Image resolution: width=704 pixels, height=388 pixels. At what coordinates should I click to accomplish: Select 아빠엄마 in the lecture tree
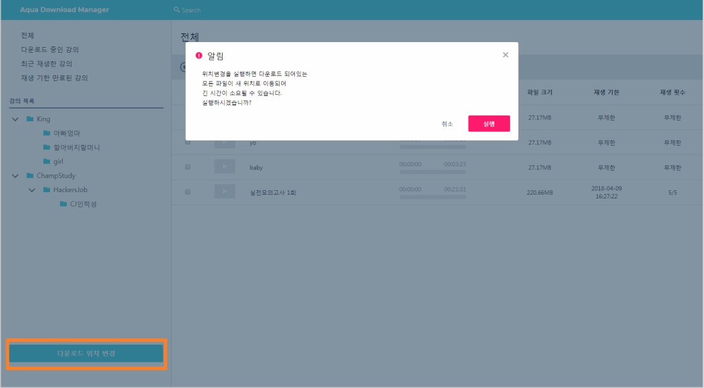[x=67, y=133]
